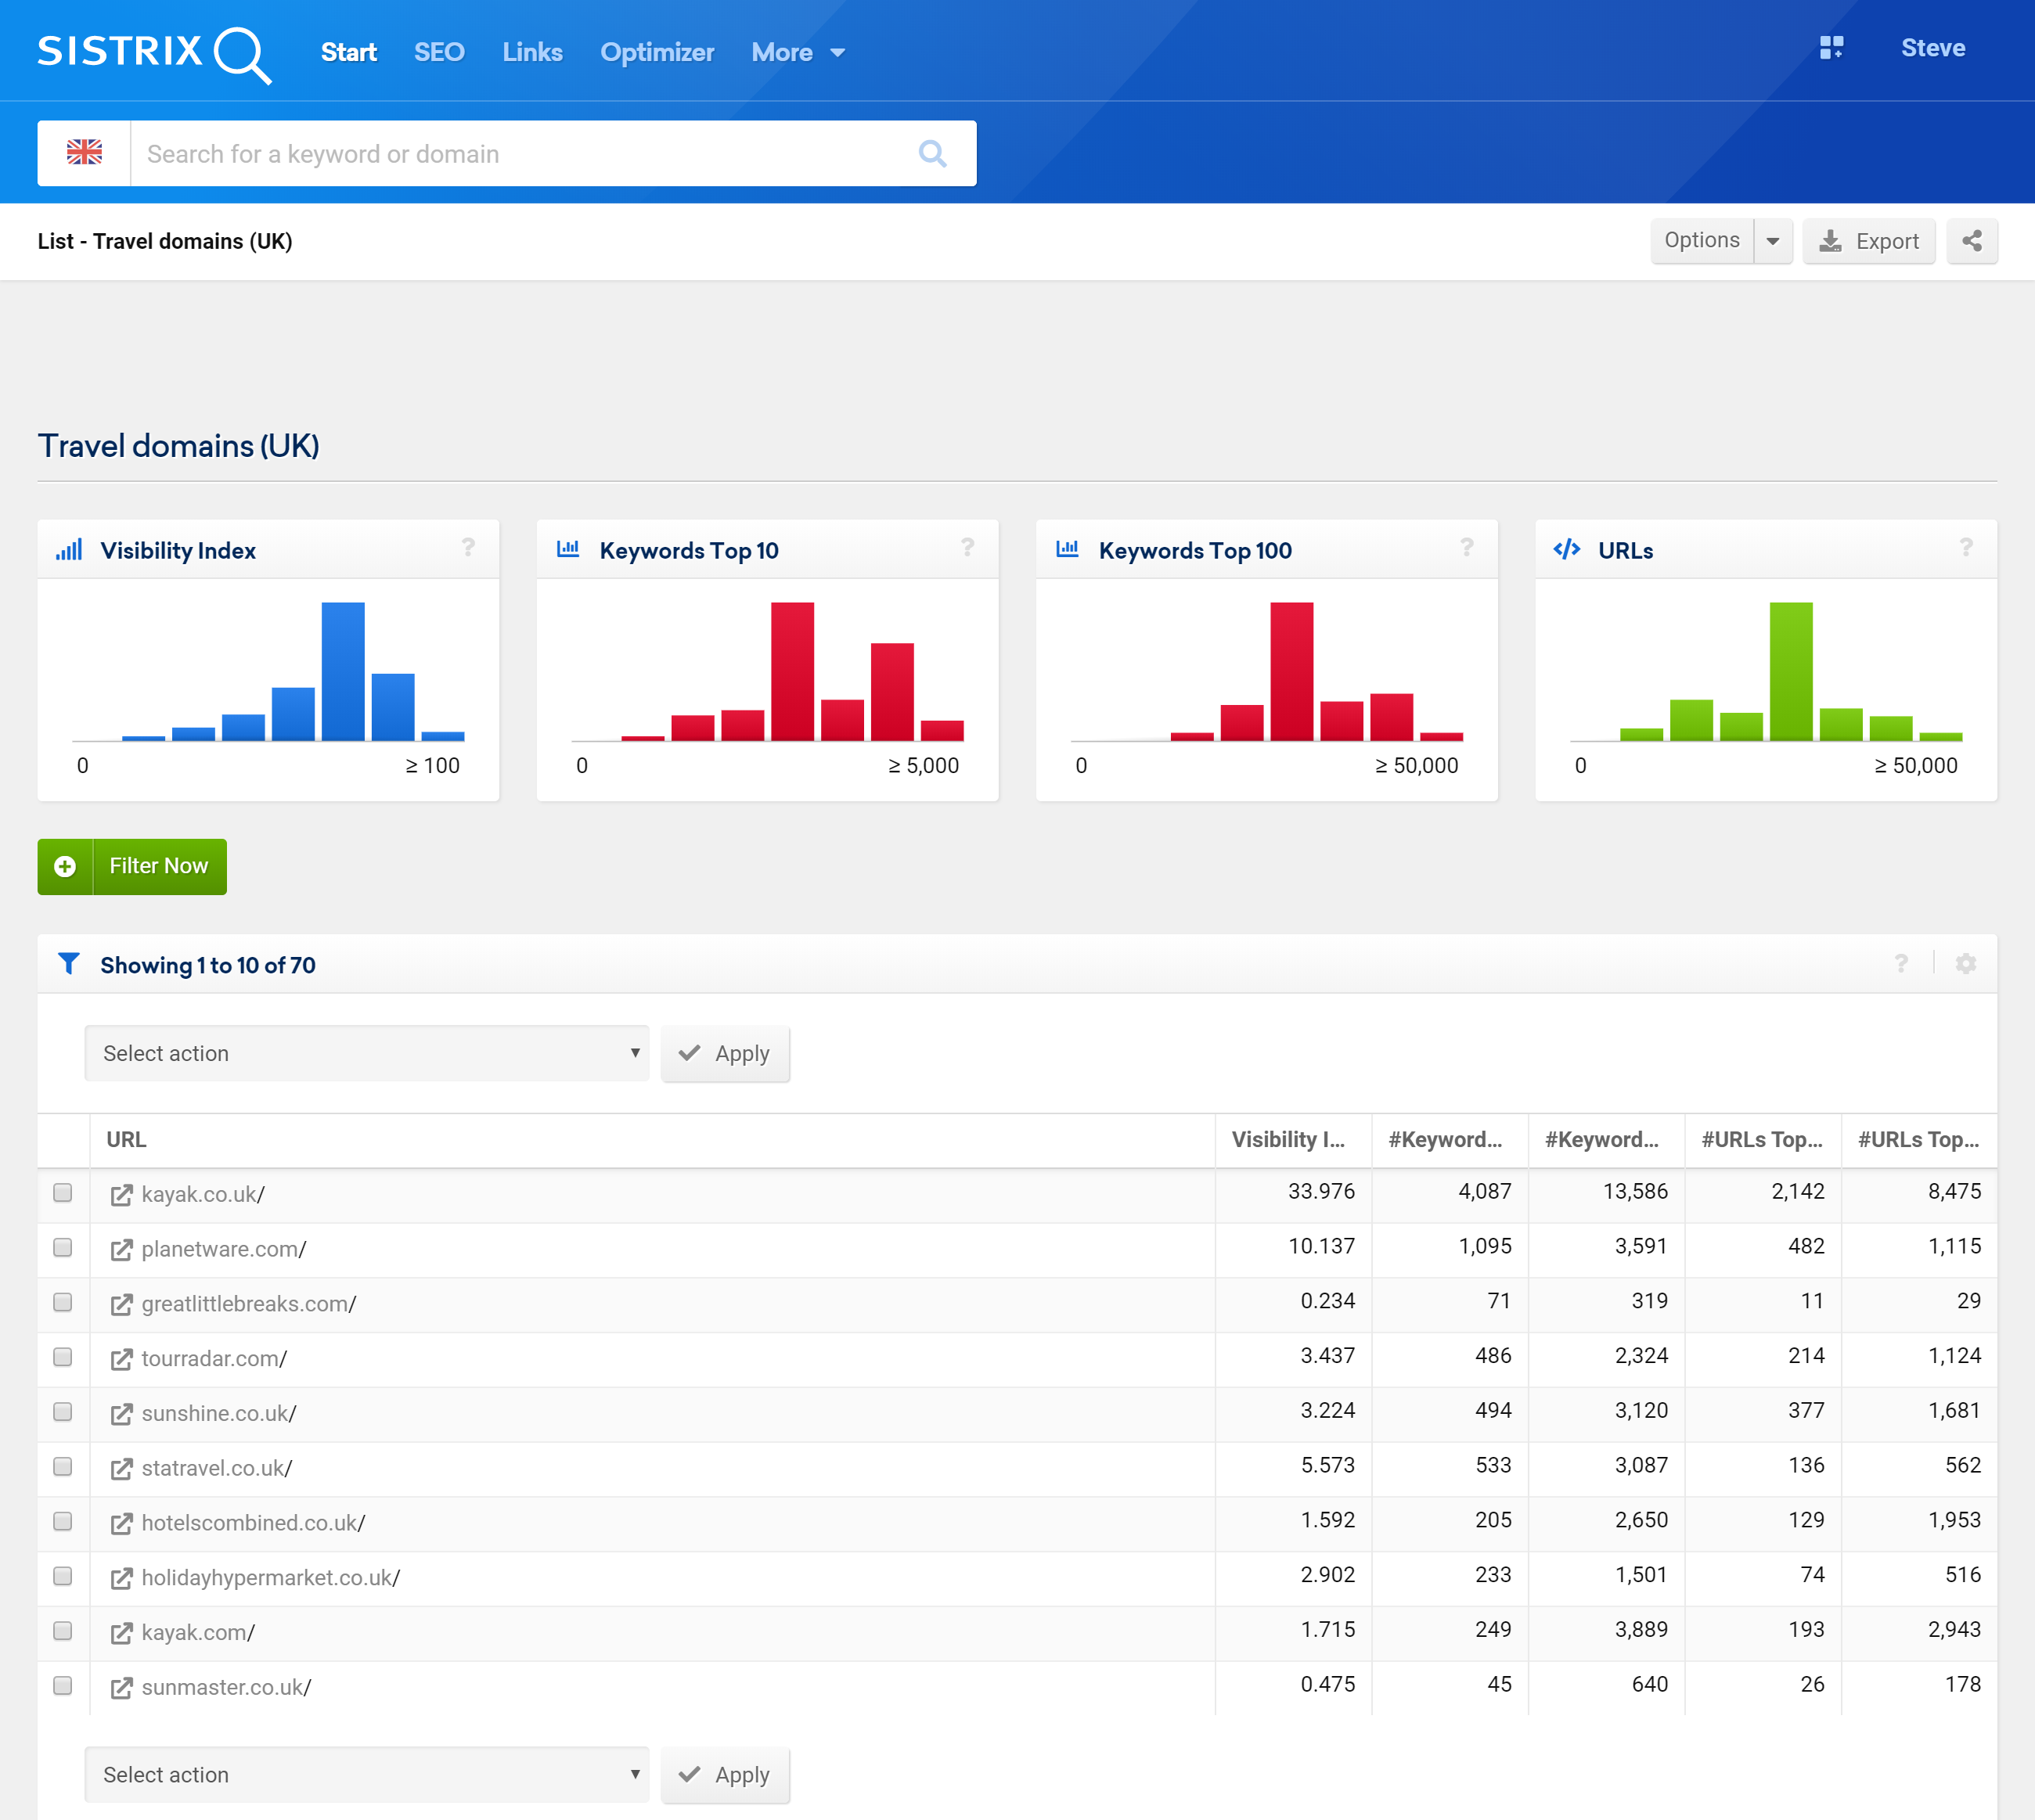Image resolution: width=2035 pixels, height=1820 pixels.
Task: Click the Filter Now button
Action: [x=132, y=866]
